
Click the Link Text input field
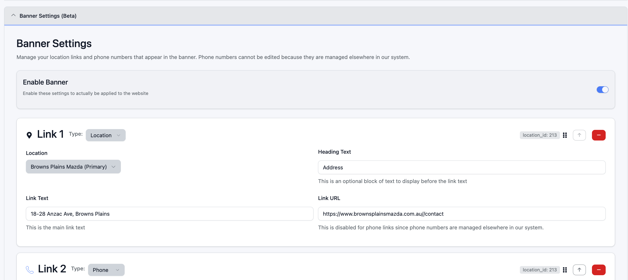(169, 214)
